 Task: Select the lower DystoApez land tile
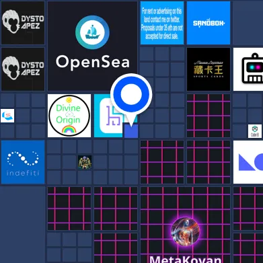(23, 69)
